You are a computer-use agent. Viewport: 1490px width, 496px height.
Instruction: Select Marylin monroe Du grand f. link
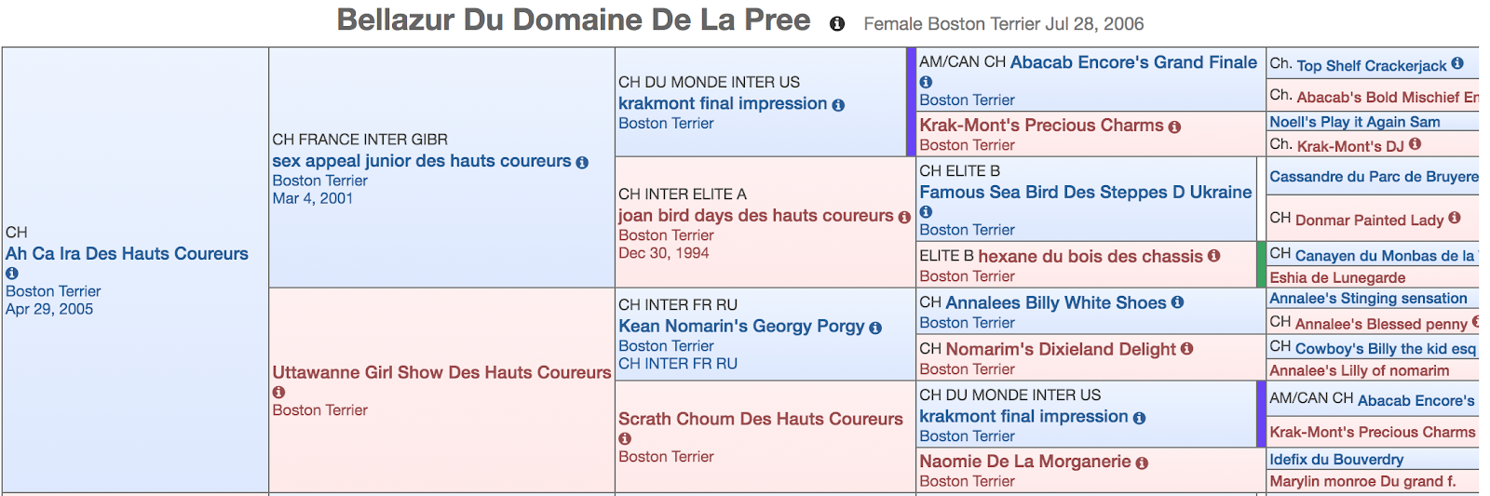1362,481
